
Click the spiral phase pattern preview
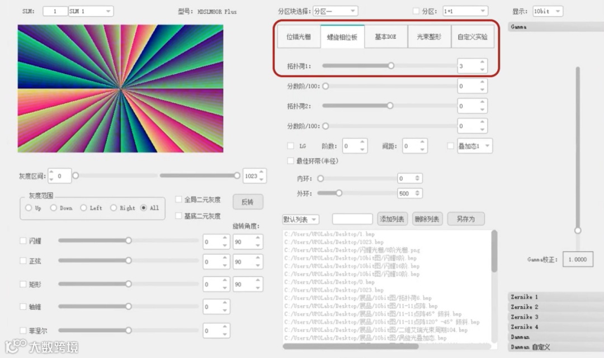tap(120, 88)
